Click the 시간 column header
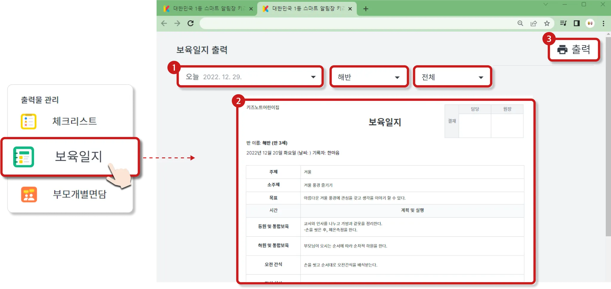This screenshot has width=611, height=289. (x=273, y=210)
